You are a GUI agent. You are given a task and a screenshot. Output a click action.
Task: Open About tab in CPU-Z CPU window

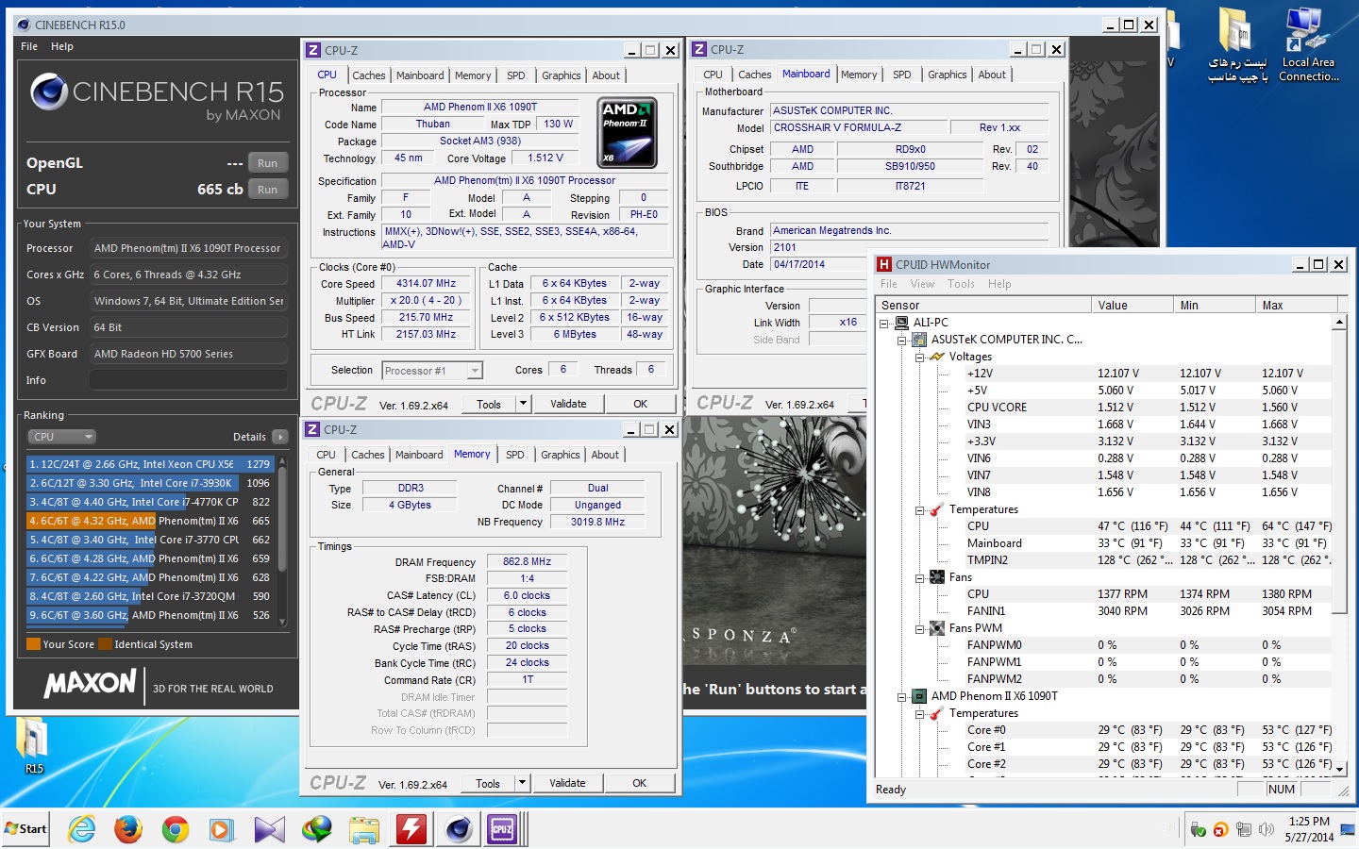coord(606,75)
